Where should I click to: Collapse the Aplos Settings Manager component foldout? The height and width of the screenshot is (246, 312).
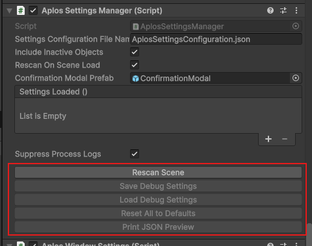pos(9,10)
